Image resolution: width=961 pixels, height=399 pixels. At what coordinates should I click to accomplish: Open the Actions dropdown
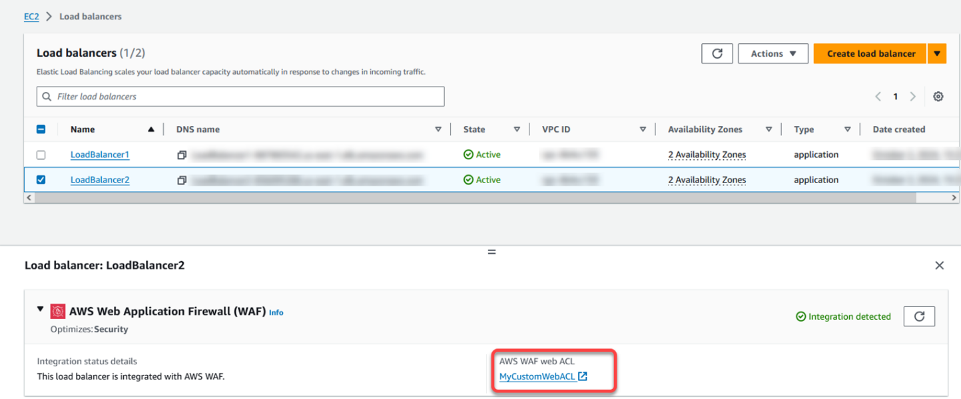tap(773, 53)
